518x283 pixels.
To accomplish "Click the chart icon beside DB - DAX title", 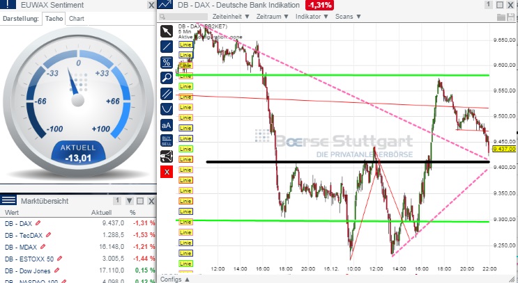I will tap(165, 5).
